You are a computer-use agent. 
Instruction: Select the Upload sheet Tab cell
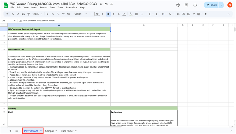coord(59,49)
